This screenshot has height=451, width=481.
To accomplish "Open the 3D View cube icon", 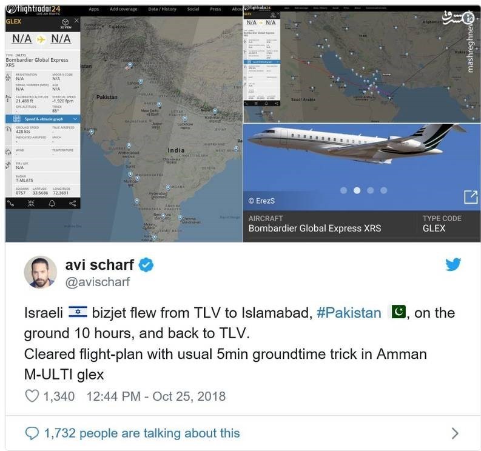I will (x=65, y=22).
